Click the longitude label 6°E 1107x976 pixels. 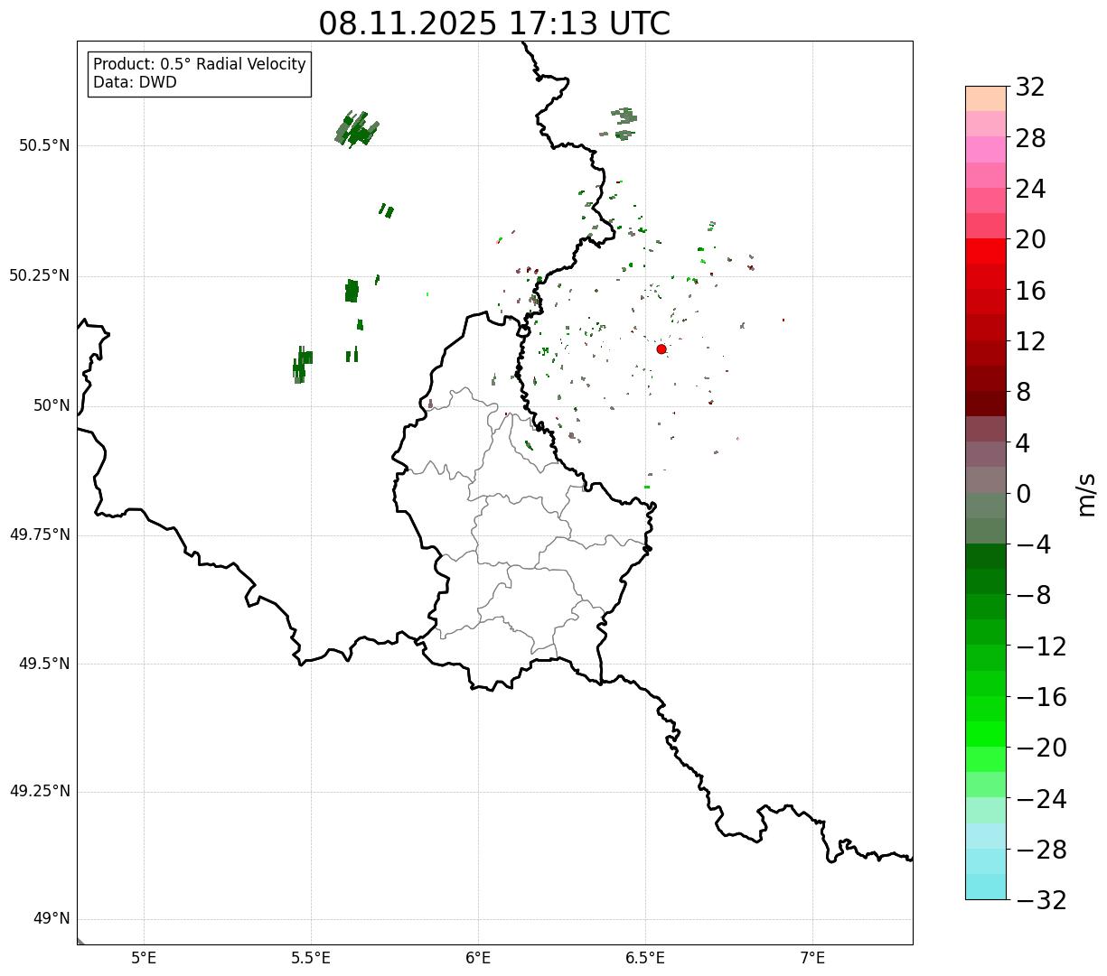tap(479, 957)
